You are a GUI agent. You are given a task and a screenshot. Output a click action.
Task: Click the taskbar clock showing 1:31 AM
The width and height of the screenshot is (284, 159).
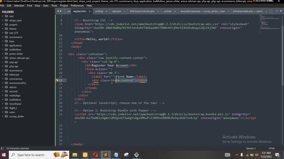266,155
